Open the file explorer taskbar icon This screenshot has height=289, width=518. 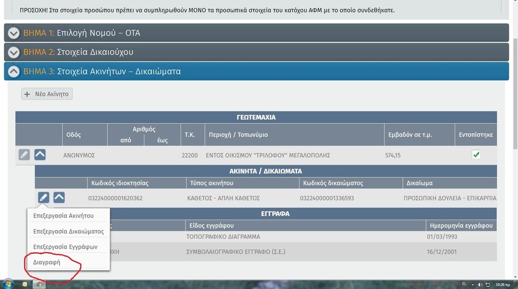point(24,284)
